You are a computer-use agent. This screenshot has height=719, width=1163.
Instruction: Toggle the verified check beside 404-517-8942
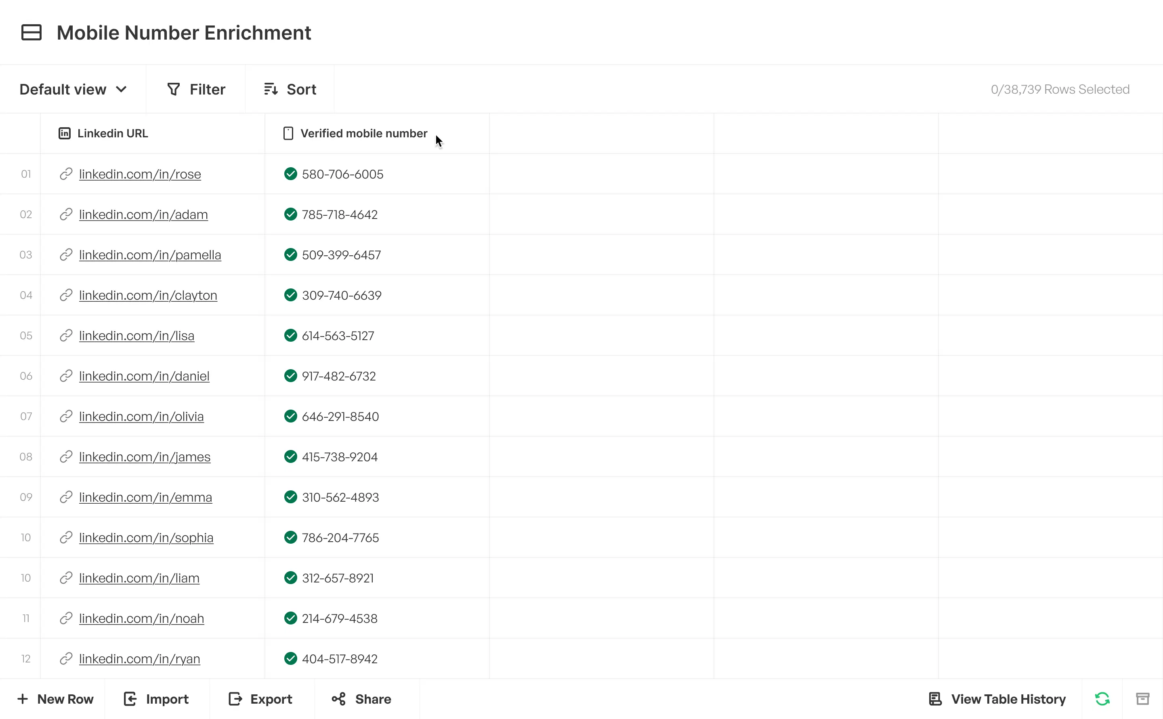click(291, 658)
